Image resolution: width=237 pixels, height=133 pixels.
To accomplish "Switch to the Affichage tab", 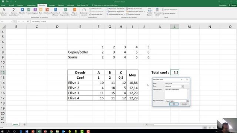I will 70,5.
